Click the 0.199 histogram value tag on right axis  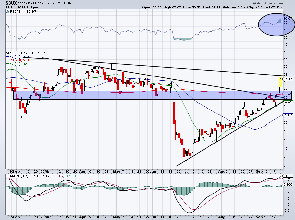tap(288, 185)
